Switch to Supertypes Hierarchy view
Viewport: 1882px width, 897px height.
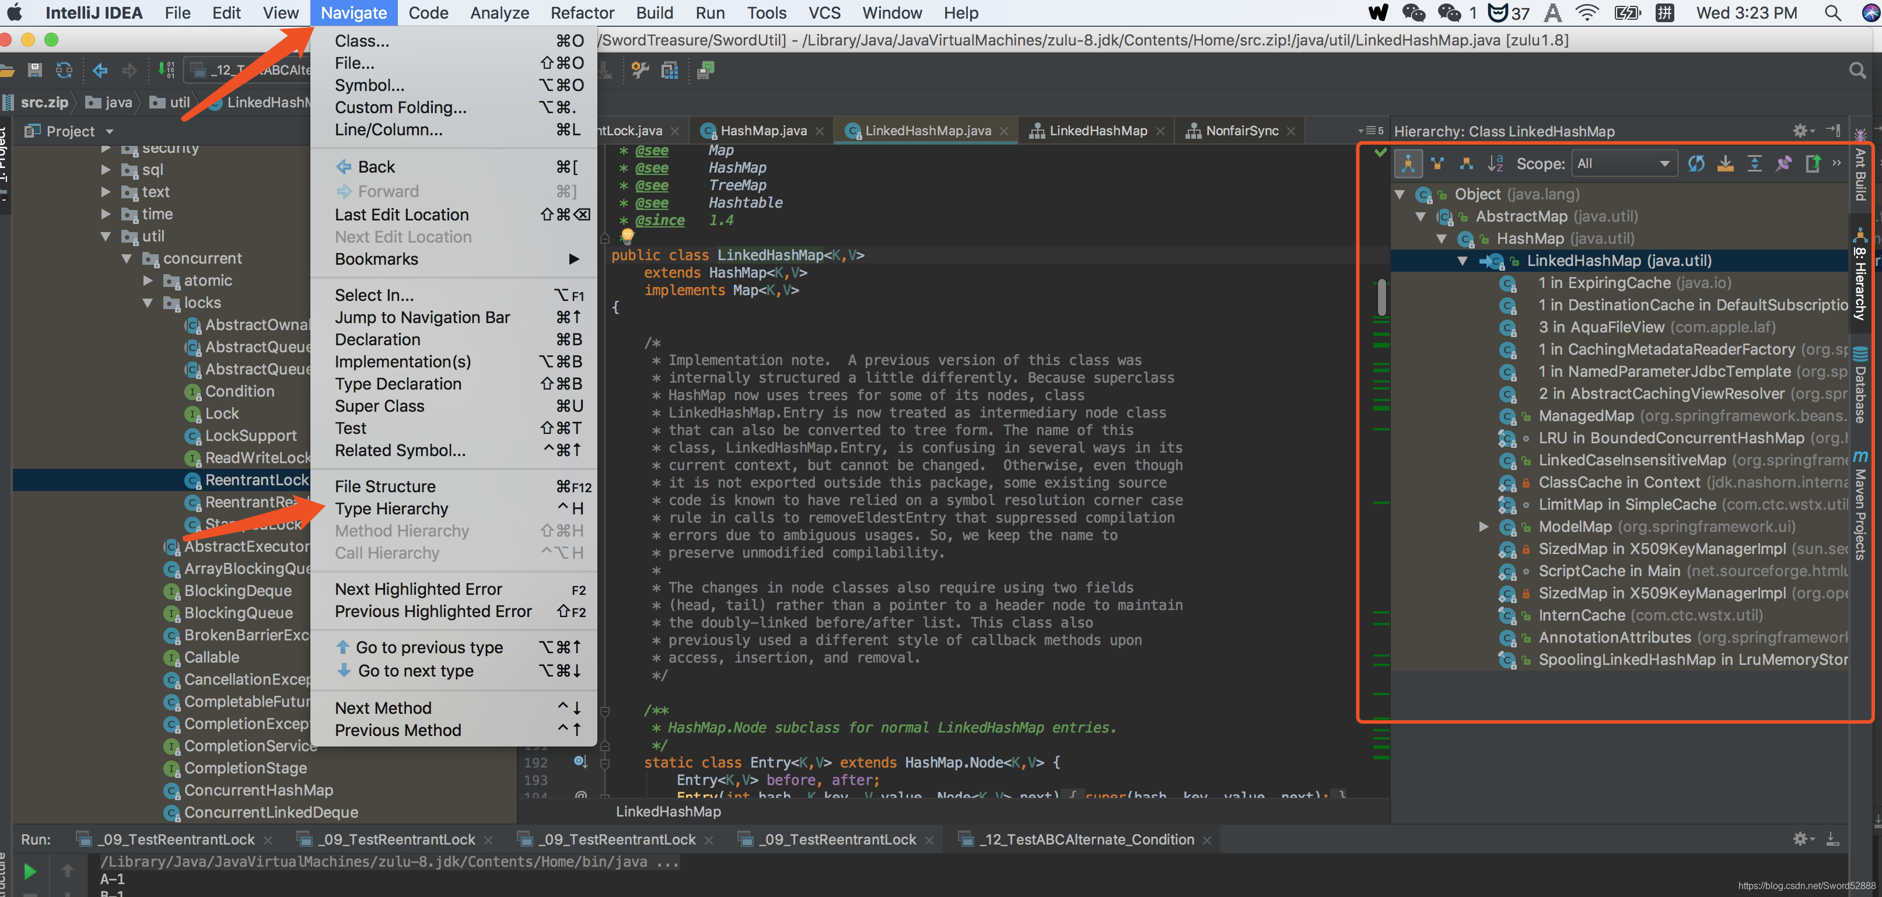[1437, 164]
